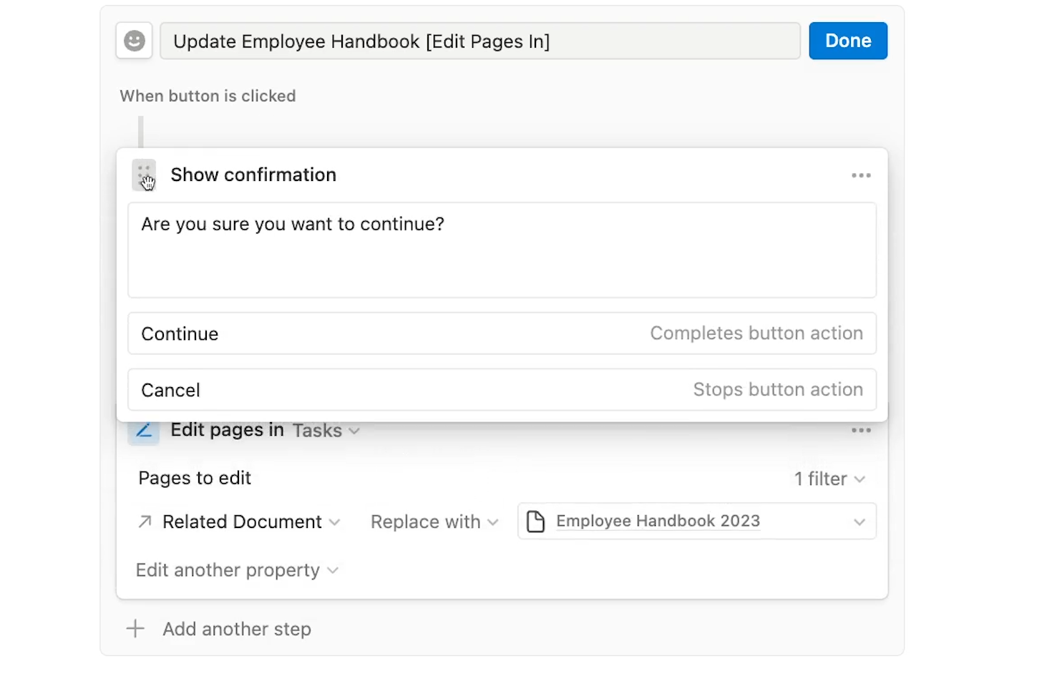Click "When button is clicked" text
The image size is (1037, 689).
coord(208,96)
